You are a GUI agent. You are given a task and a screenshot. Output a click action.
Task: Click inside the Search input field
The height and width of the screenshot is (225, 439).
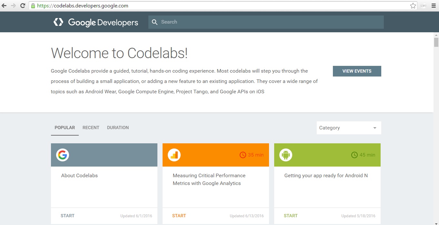pyautogui.click(x=226, y=22)
